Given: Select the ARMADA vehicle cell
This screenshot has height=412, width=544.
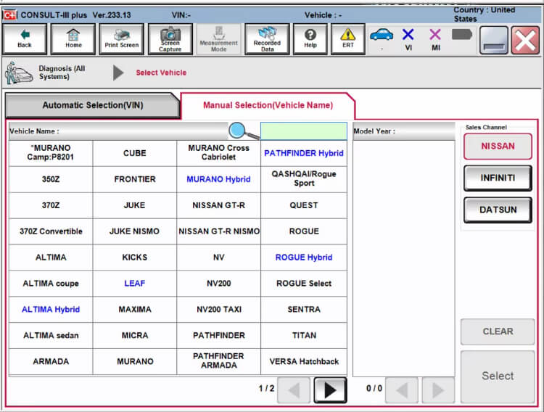Looking at the screenshot, I should (x=51, y=362).
